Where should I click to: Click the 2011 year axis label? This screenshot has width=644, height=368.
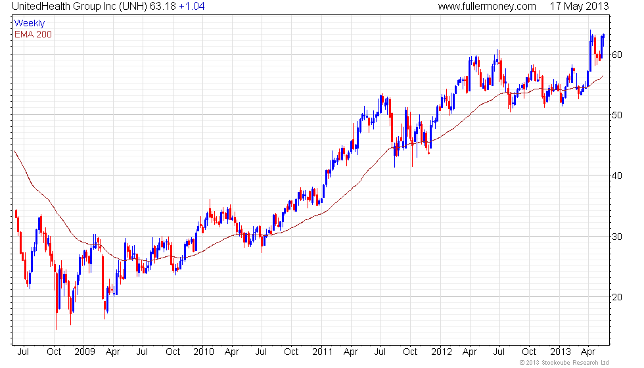click(x=322, y=352)
